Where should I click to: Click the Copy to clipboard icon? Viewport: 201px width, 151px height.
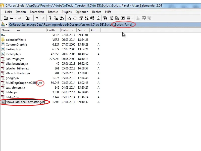(56, 18)
